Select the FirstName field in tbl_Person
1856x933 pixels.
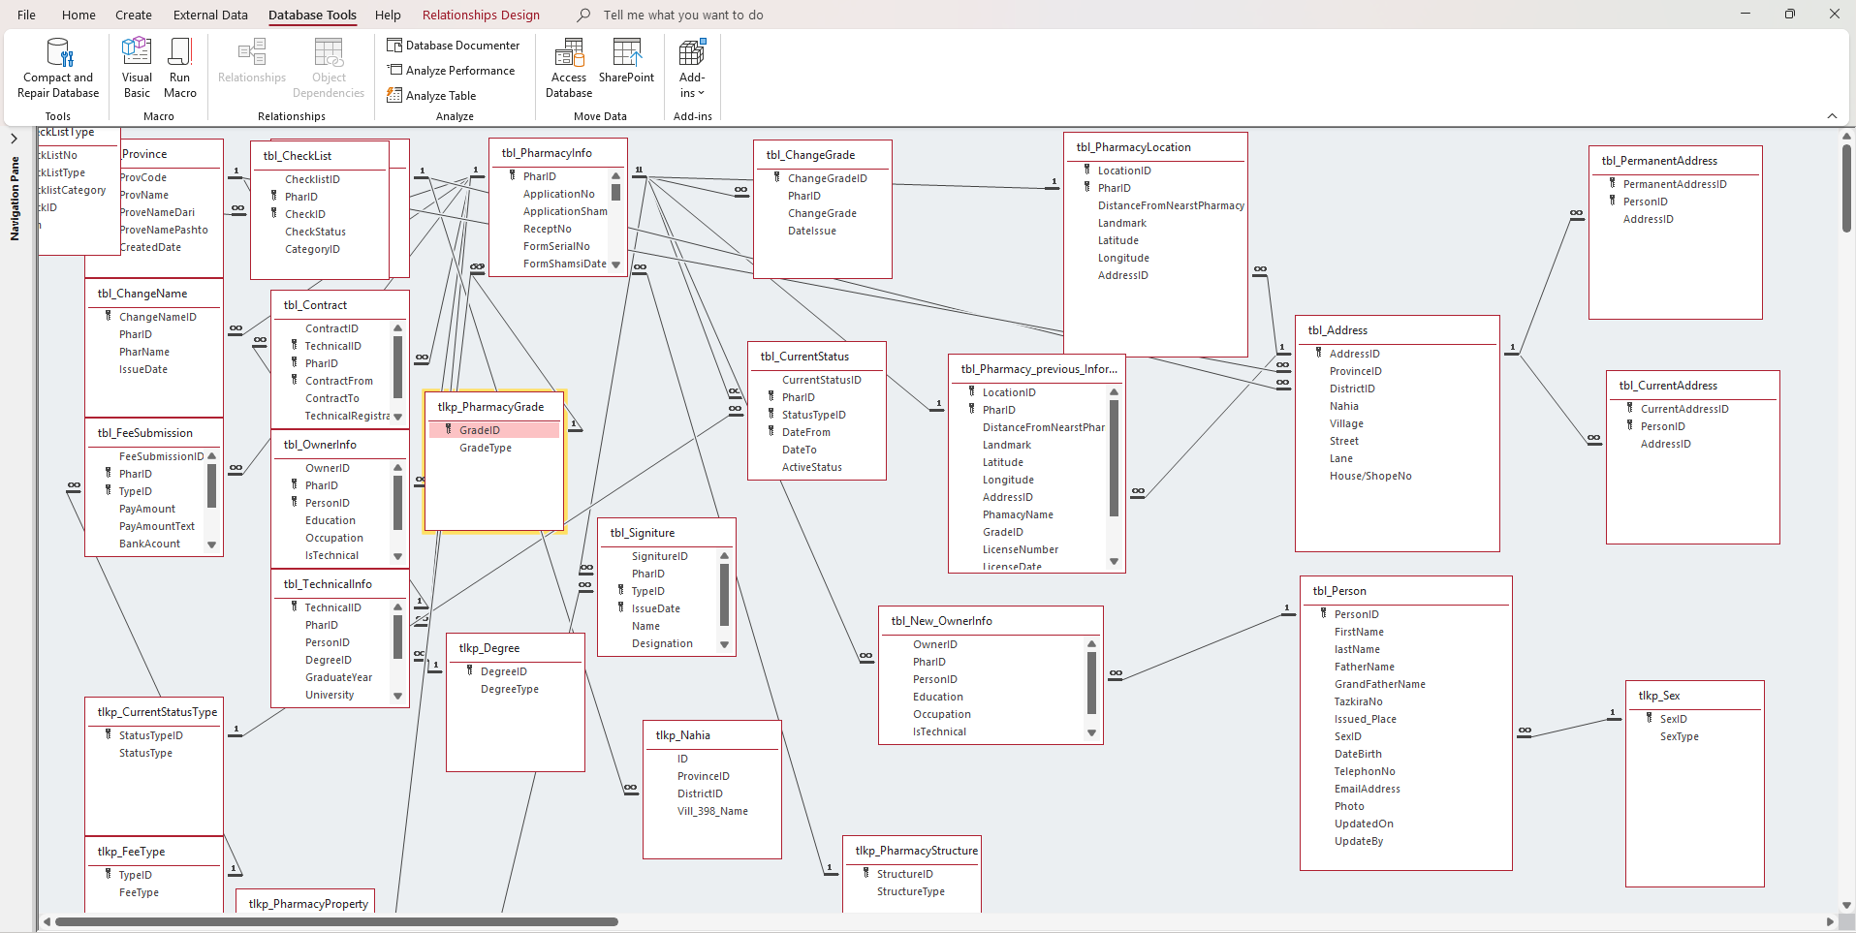(x=1359, y=632)
